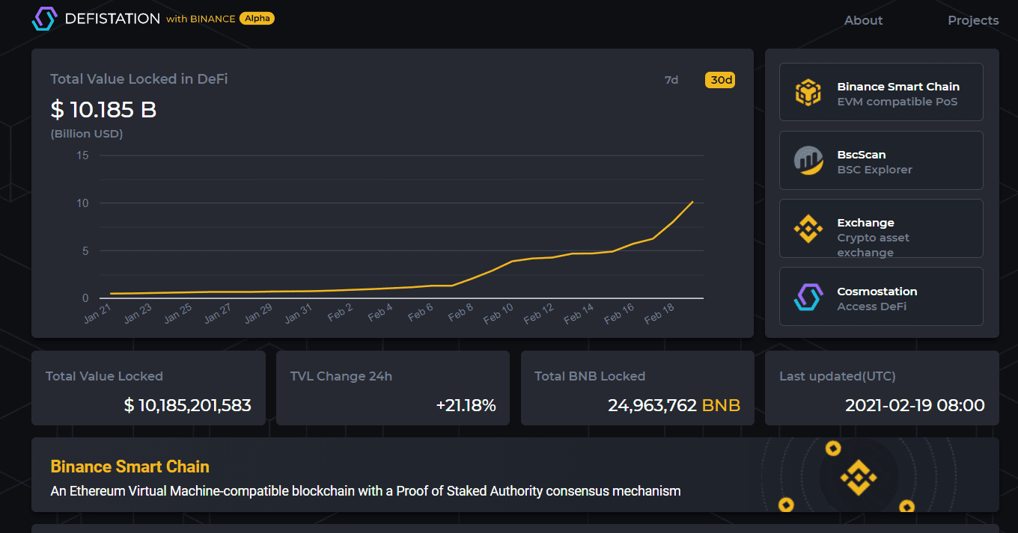Select the 30d chart range

point(720,80)
